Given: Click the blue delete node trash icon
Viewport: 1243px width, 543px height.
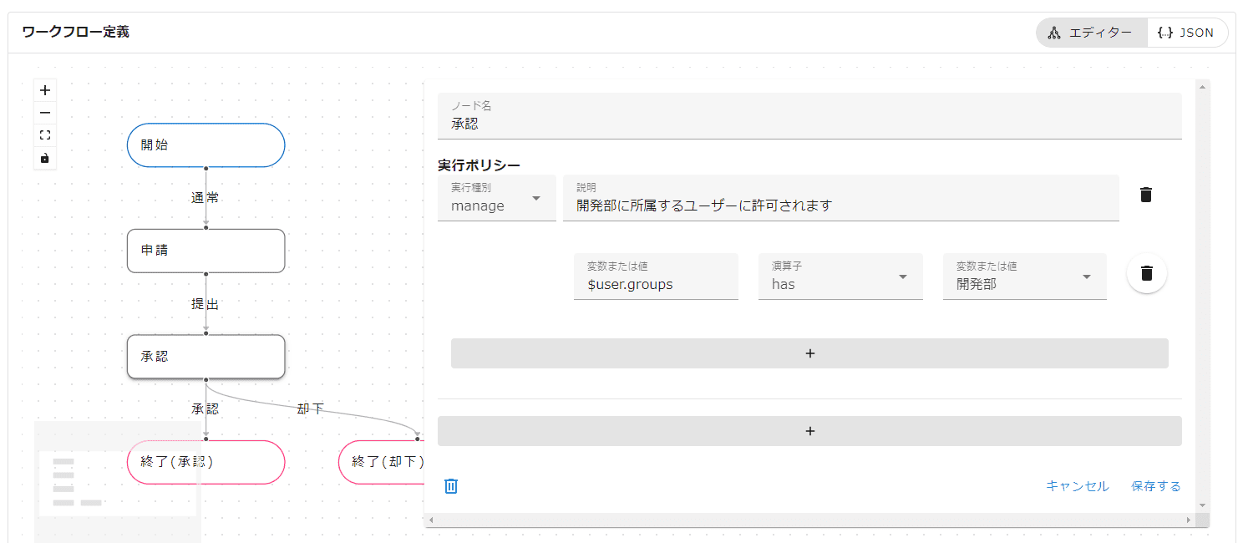Looking at the screenshot, I should click(451, 486).
